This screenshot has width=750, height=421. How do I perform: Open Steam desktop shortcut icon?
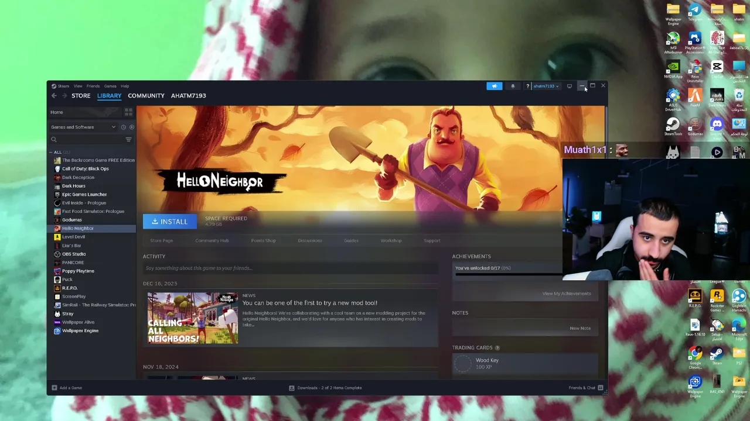click(717, 357)
